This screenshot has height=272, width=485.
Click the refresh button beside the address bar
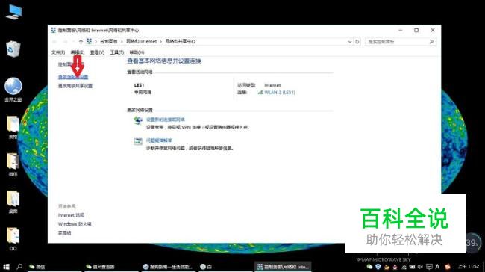point(357,42)
